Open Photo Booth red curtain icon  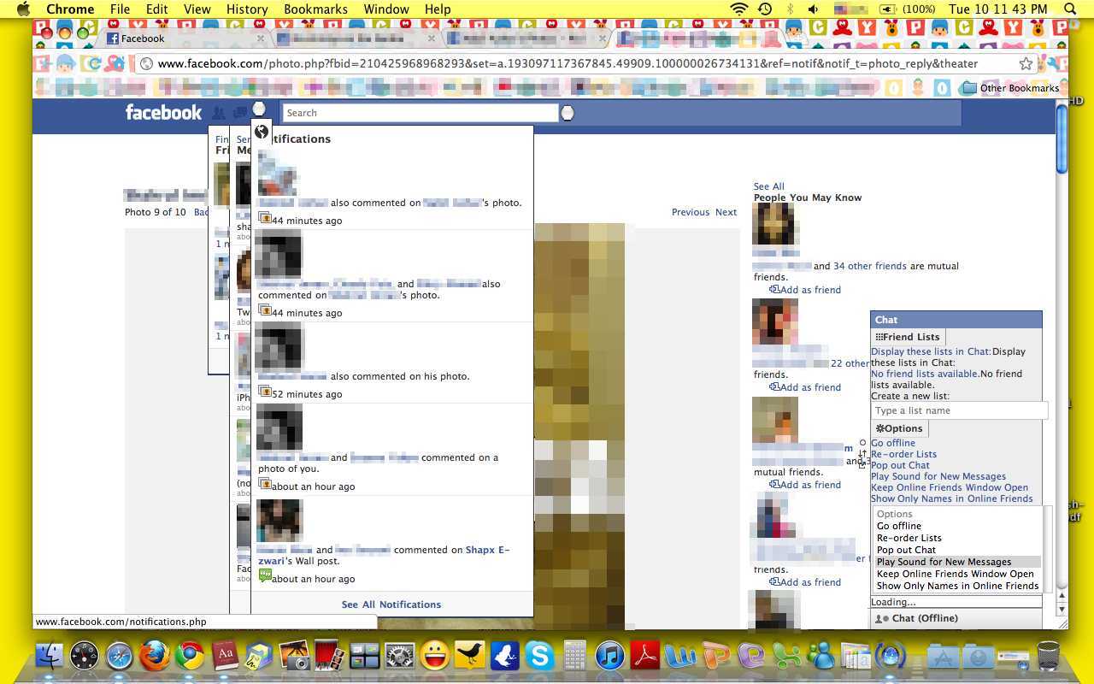point(329,656)
